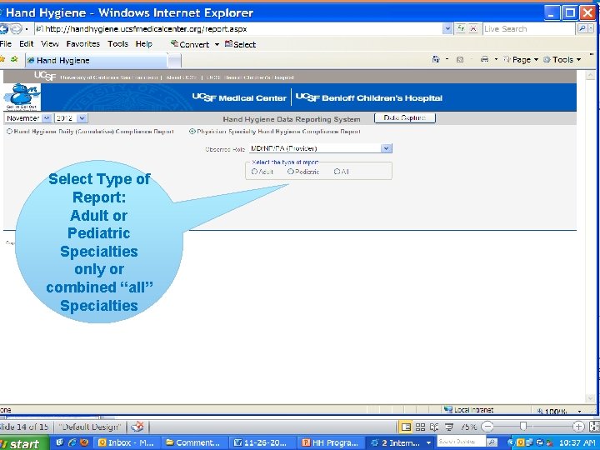Click the Hand Hygiene browser tab
Viewport: 600px width, 450px height.
96,61
